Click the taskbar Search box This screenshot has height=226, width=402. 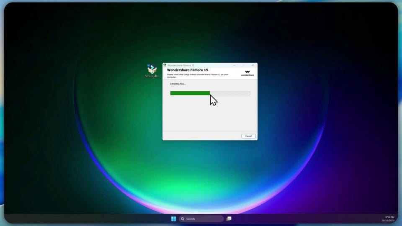coord(201,219)
